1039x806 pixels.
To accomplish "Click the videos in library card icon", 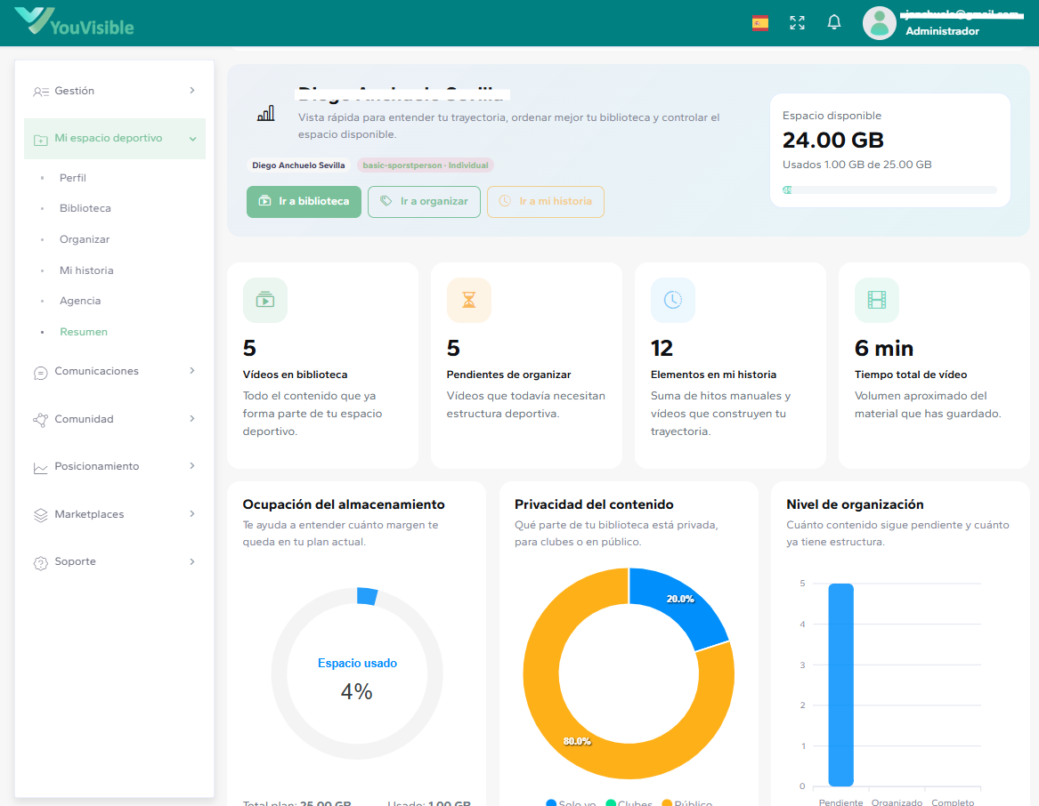I will pyautogui.click(x=265, y=300).
